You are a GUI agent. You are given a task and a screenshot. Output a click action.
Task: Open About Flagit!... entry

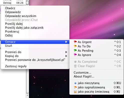[96, 76]
